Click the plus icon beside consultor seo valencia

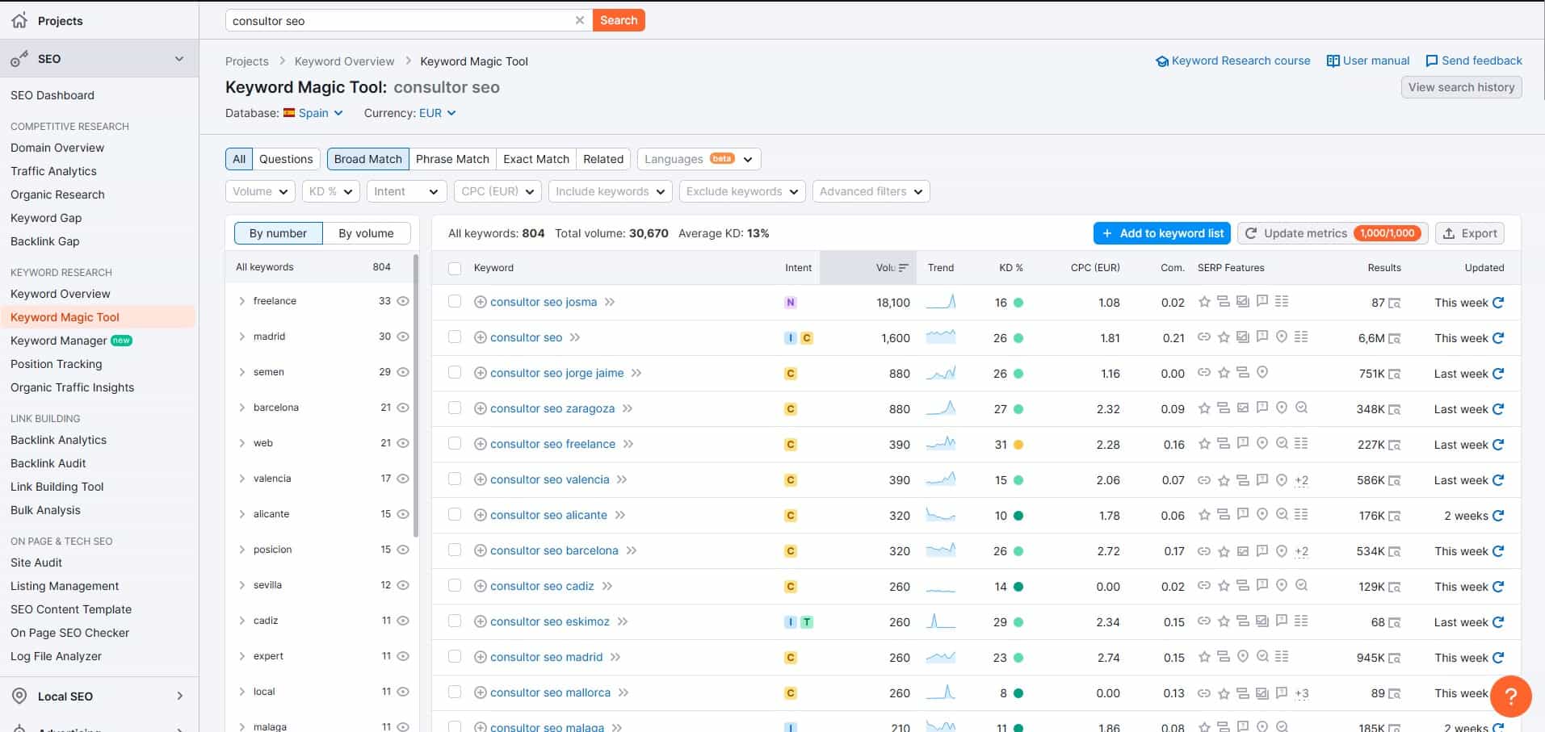click(481, 479)
